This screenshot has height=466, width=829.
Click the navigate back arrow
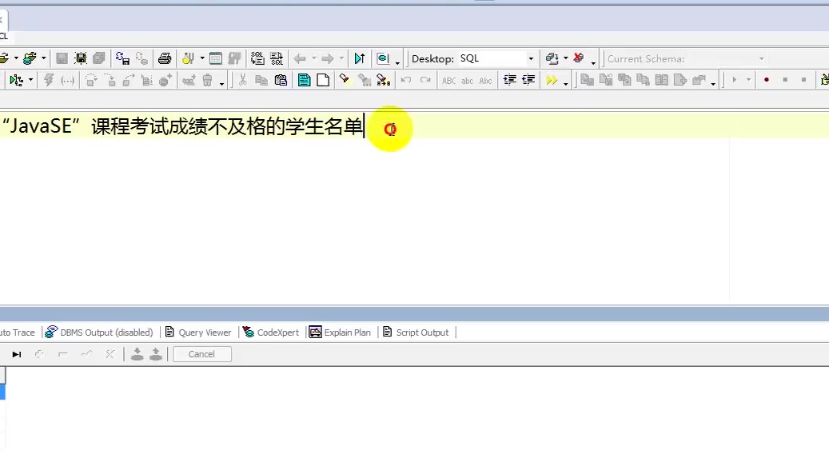click(301, 58)
